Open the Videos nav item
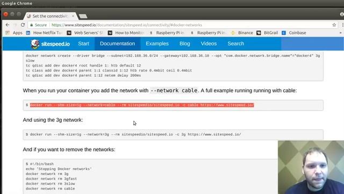Viewport: 344px width, 194px height. click(209, 44)
